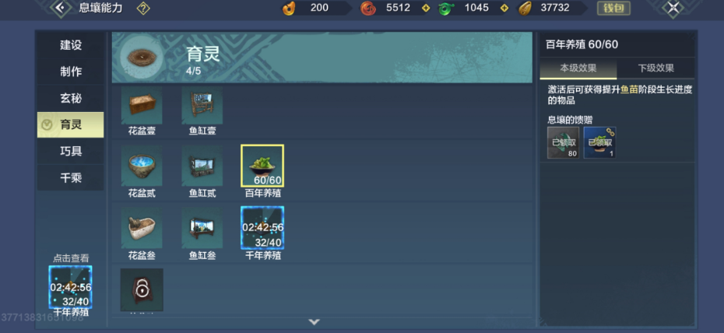Screen dimensions: 724x333
Task: Add jade currency via plus next to 1045
Action: pos(504,8)
